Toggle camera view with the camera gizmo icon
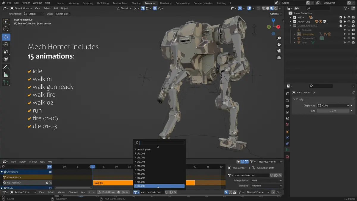357x201 pixels. point(279,51)
